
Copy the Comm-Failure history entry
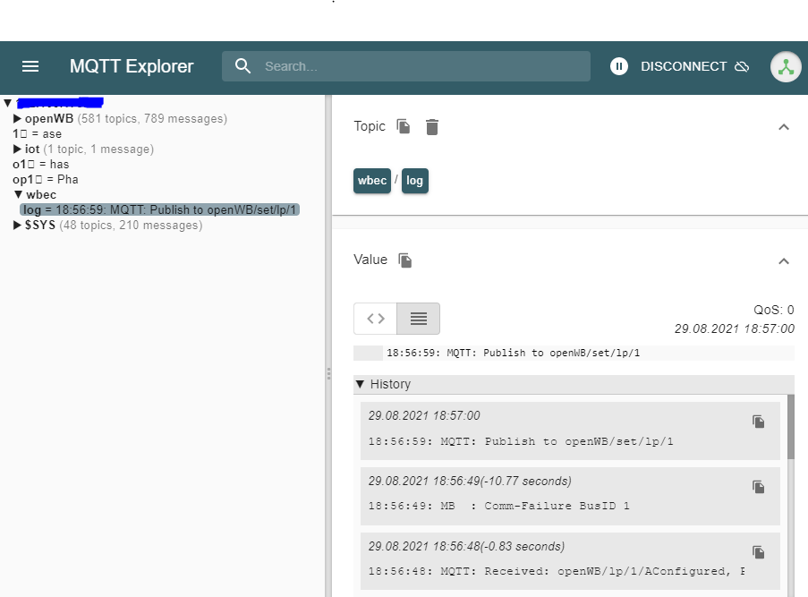[759, 487]
